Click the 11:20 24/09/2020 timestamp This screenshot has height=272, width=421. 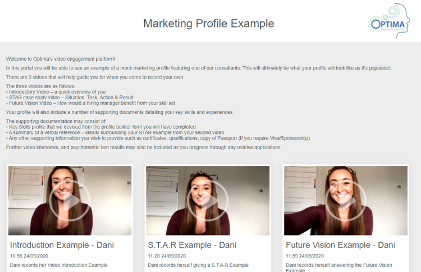[x=167, y=256]
